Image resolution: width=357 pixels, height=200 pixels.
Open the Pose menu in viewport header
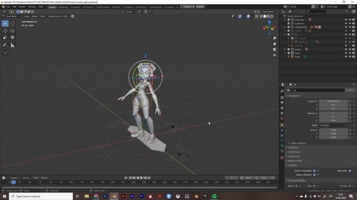point(42,16)
